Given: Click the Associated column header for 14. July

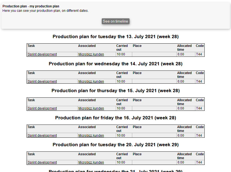Looking at the screenshot, I should coord(87,73).
